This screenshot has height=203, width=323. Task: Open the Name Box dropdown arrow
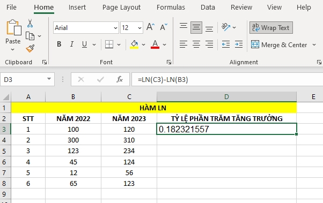pos(49,79)
